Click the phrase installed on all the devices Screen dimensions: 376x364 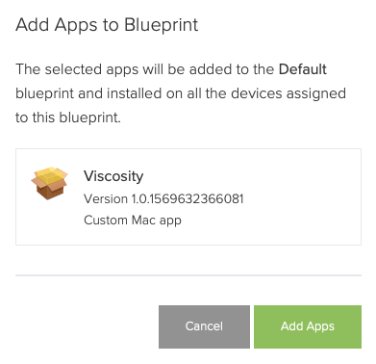195,93
